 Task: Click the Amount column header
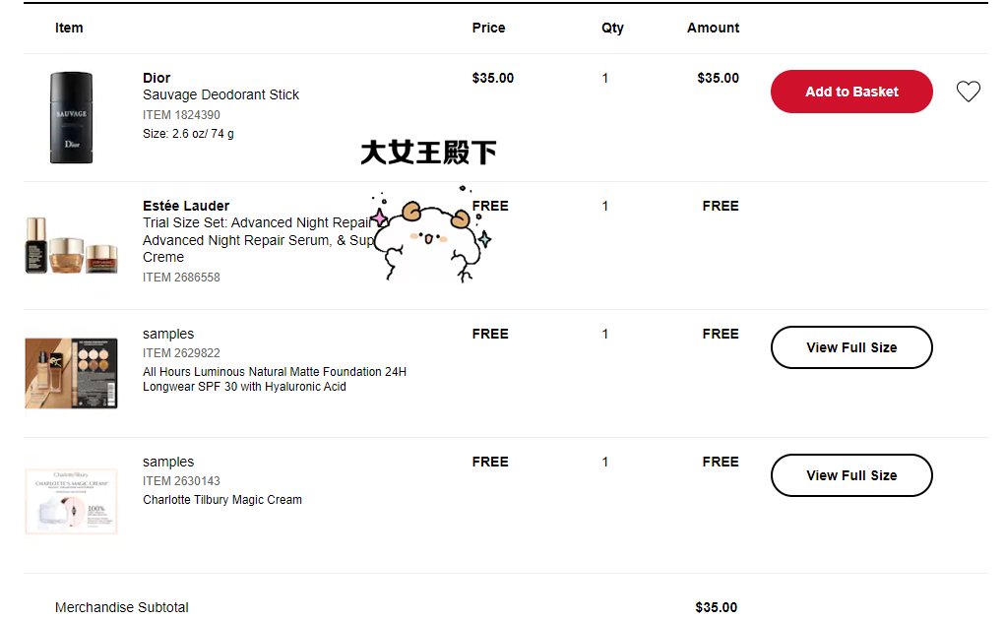point(713,28)
